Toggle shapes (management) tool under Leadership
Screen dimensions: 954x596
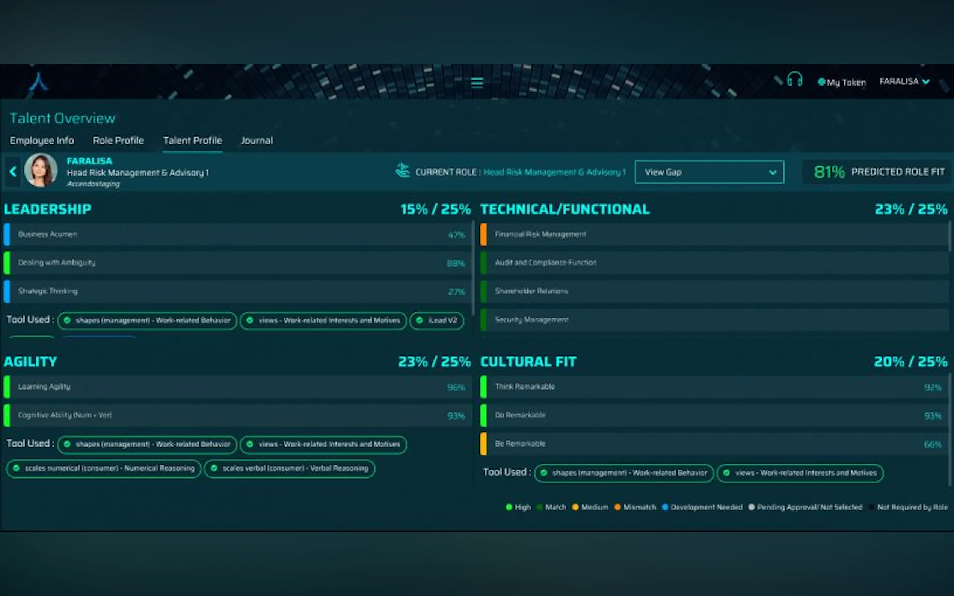coord(147,321)
